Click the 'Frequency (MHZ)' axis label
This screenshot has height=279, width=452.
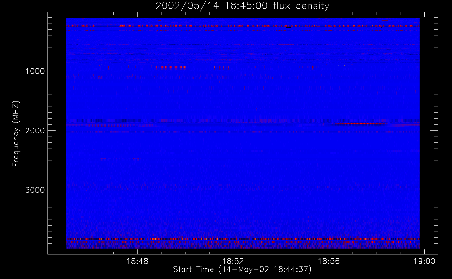16,134
